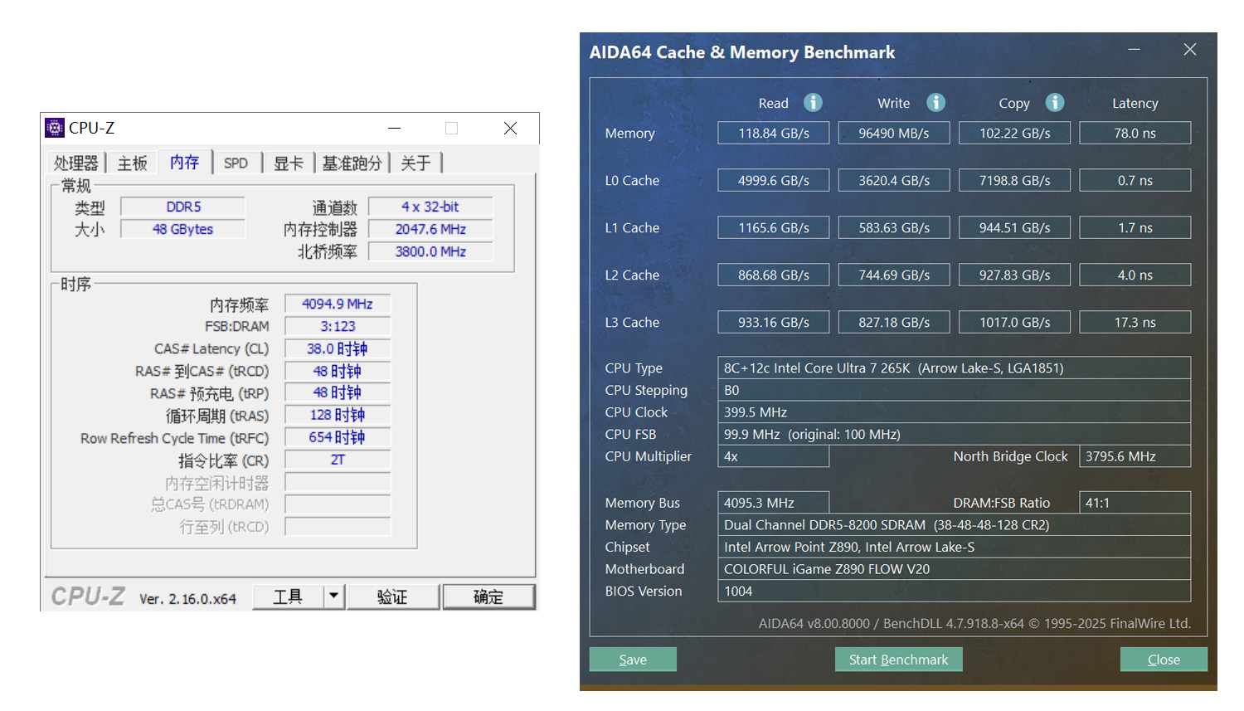
Task: Switch to the 主板 tab in CPU-Z
Action: 133,163
